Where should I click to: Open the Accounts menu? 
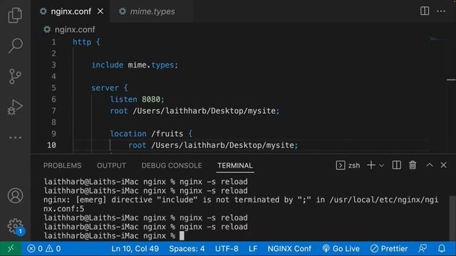click(x=15, y=196)
